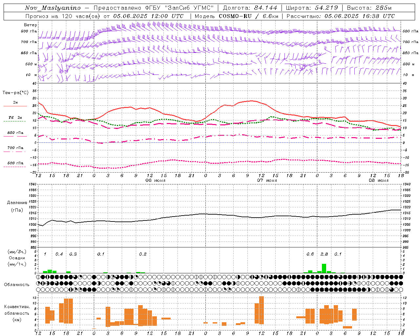Click the "Осадки" precipitation label
Screen dimensions: 420x336
coord(17,258)
